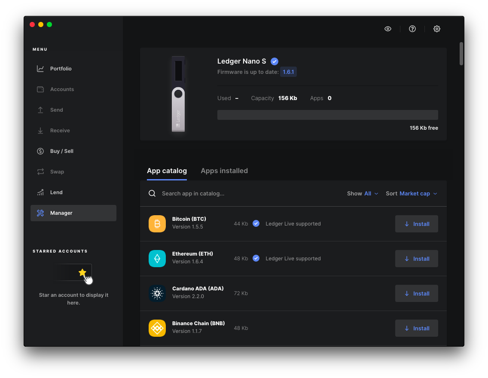The image size is (488, 378).
Task: Click the Star an account hint text
Action: coord(73,299)
